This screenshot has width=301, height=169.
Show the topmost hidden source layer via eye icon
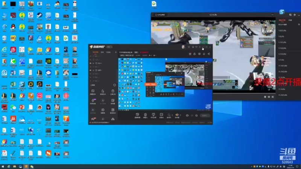(91, 56)
